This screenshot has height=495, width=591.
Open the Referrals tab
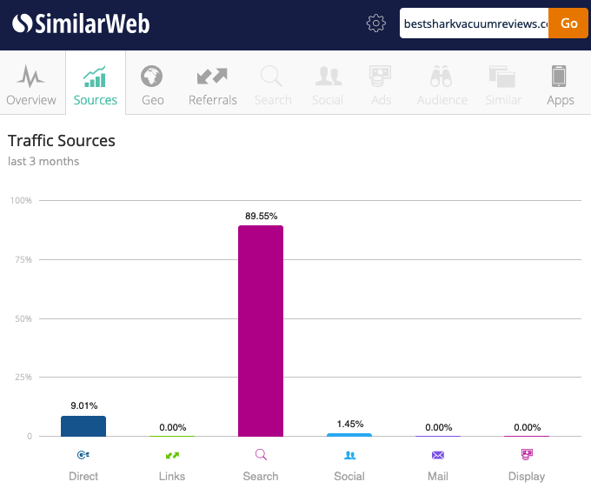pyautogui.click(x=213, y=84)
